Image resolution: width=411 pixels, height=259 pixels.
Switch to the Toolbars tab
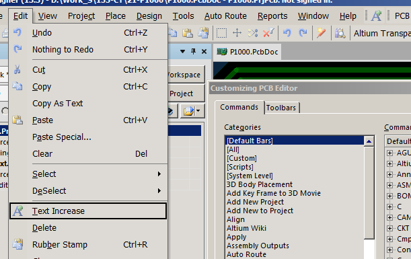[281, 108]
